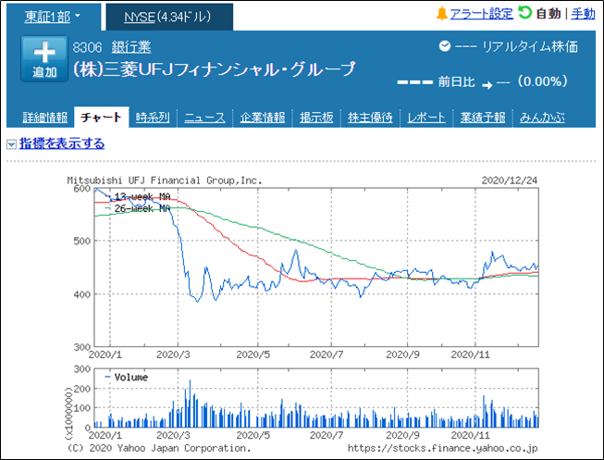
Task: Click the green auto-refresh icon
Action: [524, 13]
